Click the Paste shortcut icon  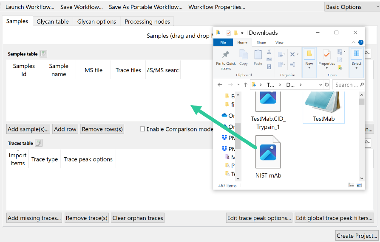click(x=269, y=67)
